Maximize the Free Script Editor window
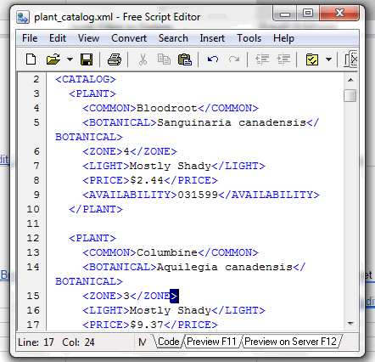The image size is (375, 362). tap(308, 14)
